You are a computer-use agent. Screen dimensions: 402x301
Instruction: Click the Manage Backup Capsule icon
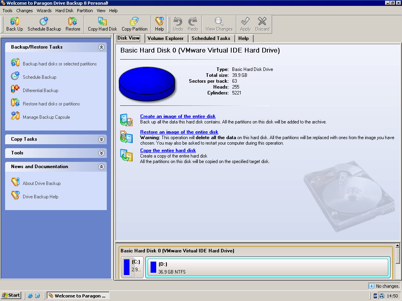(x=15, y=116)
